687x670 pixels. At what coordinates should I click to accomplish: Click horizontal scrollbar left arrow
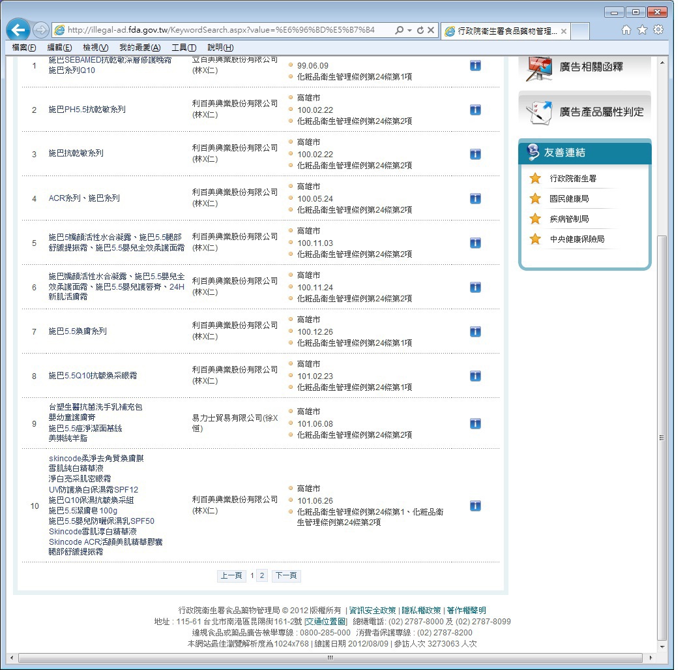(x=11, y=658)
